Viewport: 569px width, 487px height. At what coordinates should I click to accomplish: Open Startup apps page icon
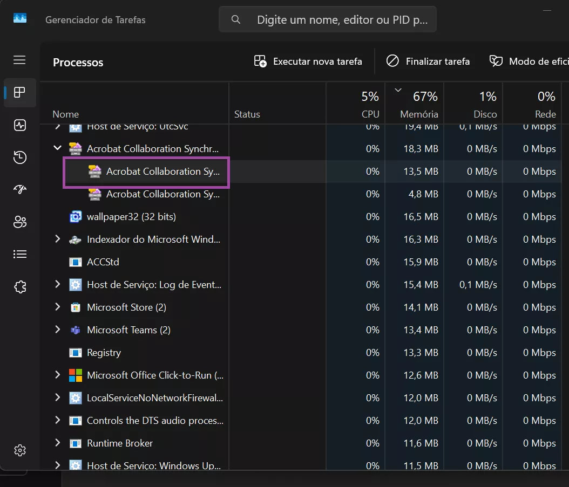tap(20, 189)
